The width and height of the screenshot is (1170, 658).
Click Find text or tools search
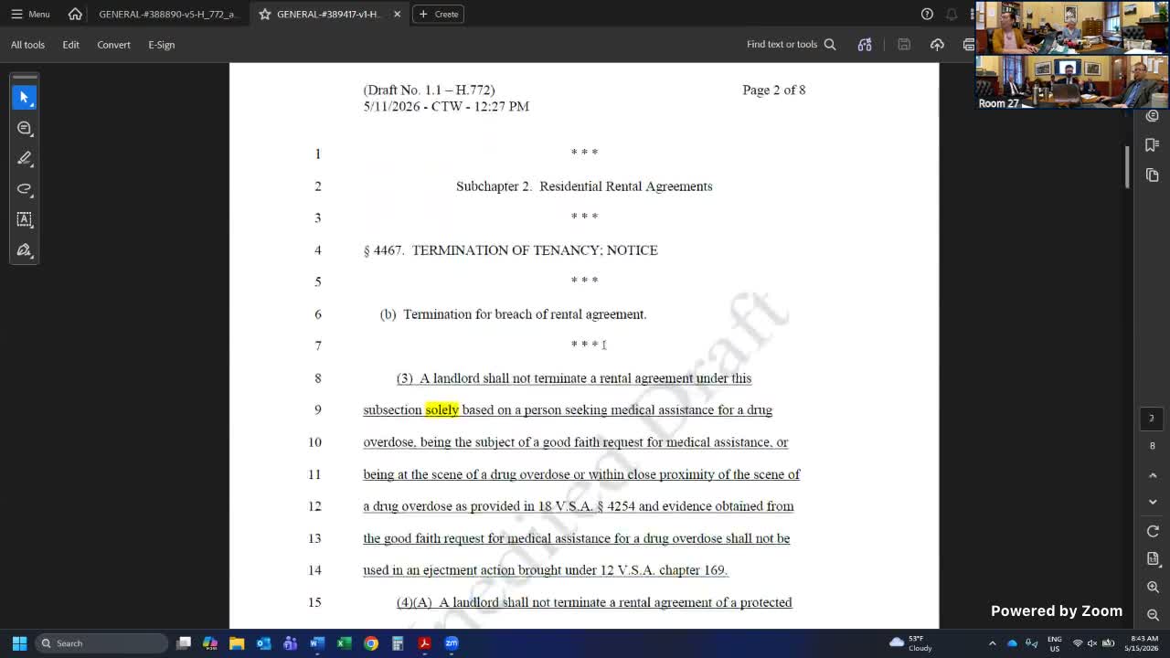(791, 44)
